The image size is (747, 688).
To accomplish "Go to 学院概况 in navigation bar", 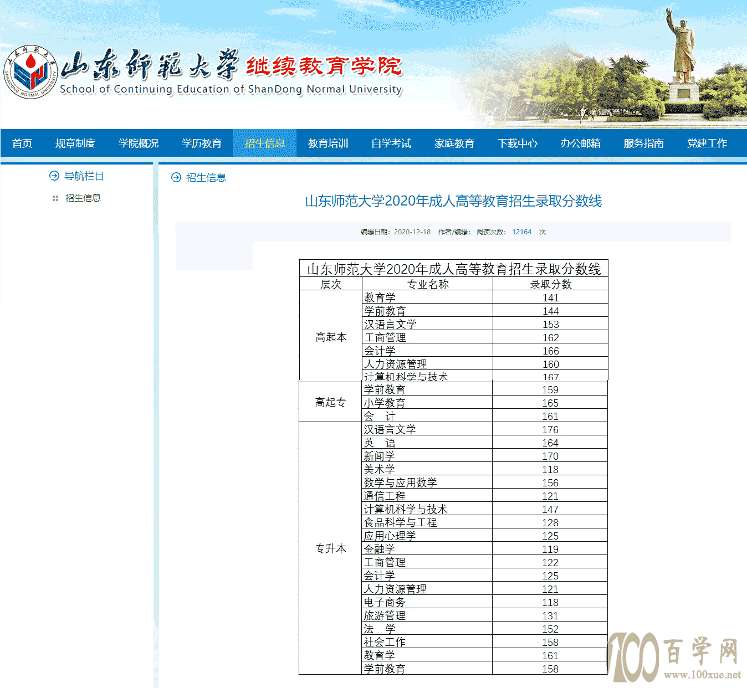I will pos(139,143).
